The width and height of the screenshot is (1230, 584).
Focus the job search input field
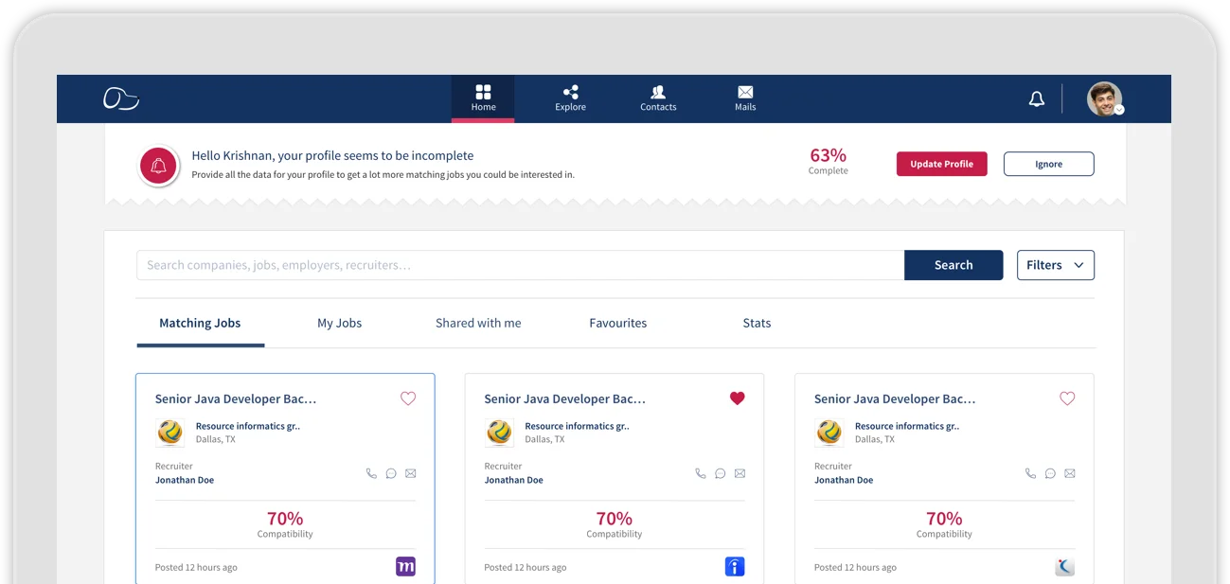click(x=521, y=265)
